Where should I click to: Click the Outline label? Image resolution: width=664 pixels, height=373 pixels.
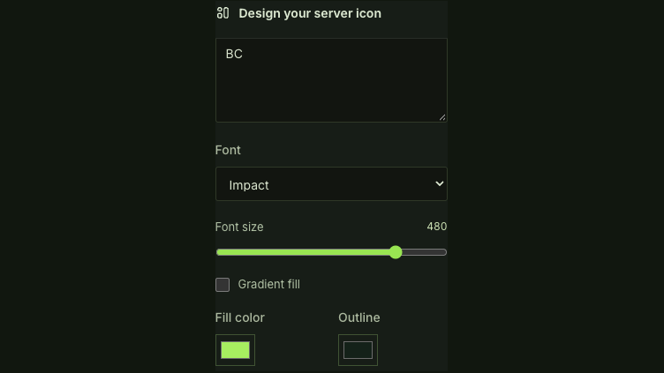click(x=359, y=317)
